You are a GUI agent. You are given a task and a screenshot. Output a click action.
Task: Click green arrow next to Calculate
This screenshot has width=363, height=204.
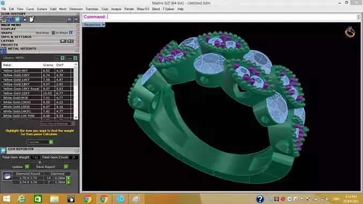click(51, 142)
